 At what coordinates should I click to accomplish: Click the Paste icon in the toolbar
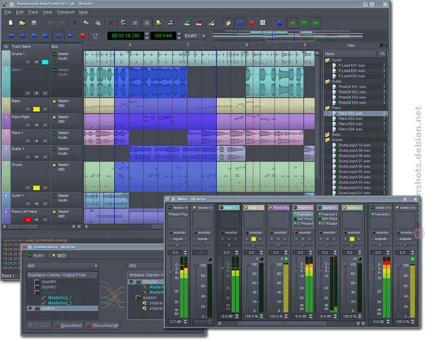(x=98, y=23)
